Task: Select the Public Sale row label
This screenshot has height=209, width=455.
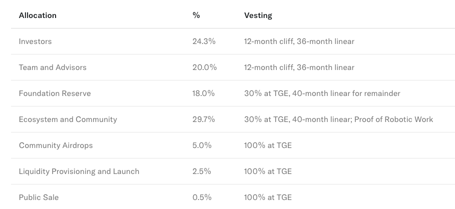Action: coord(39,197)
